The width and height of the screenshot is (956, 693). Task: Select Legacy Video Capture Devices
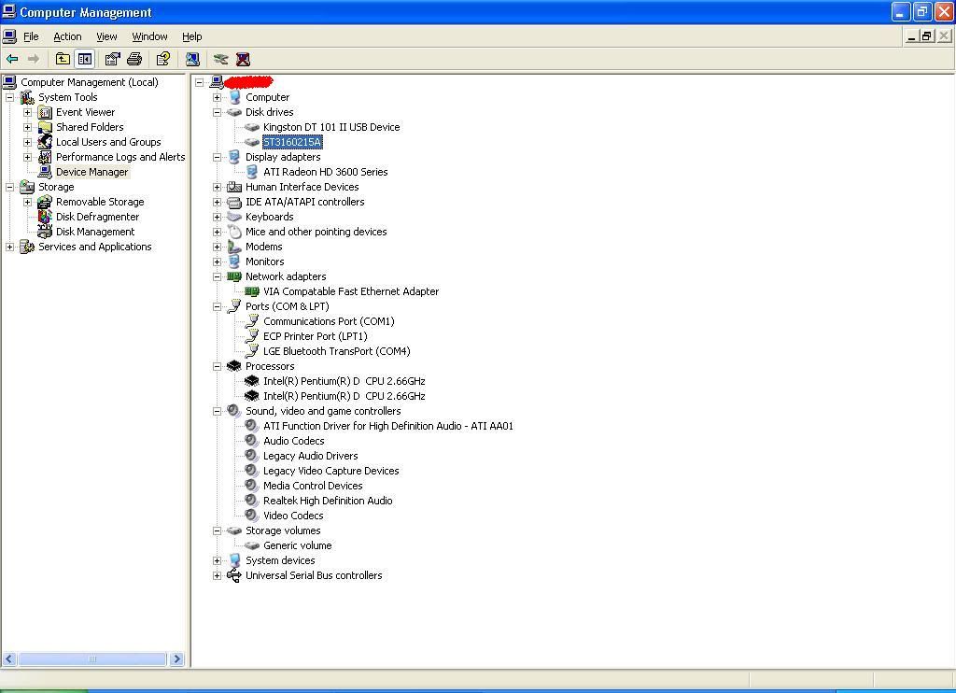[x=331, y=471]
